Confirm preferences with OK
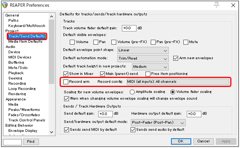This screenshot has height=148, width=240. click(181, 141)
